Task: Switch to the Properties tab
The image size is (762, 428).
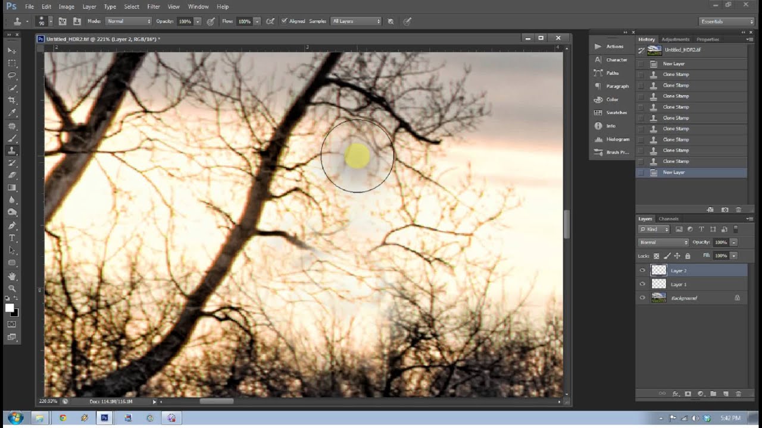Action: 708,39
